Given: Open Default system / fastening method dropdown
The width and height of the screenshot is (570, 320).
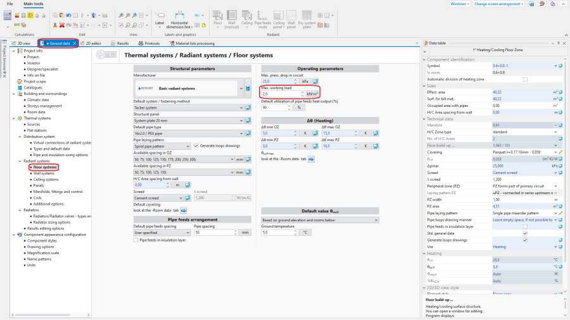Looking at the screenshot, I should [x=189, y=108].
